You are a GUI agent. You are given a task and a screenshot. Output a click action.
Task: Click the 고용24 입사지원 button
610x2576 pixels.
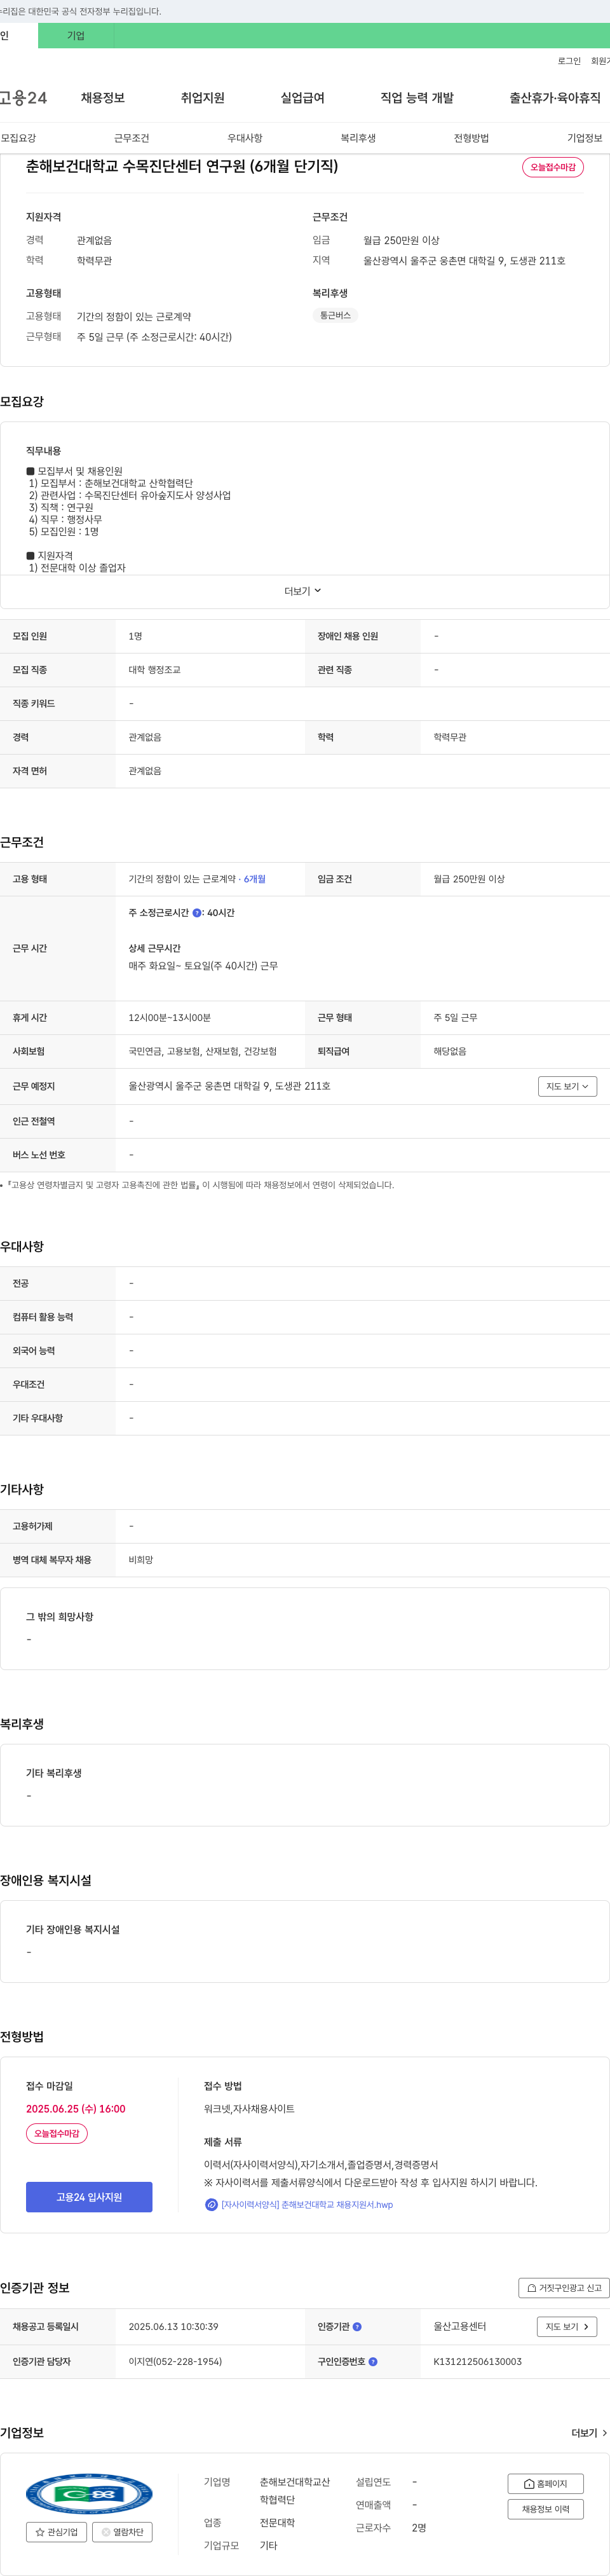click(89, 2197)
